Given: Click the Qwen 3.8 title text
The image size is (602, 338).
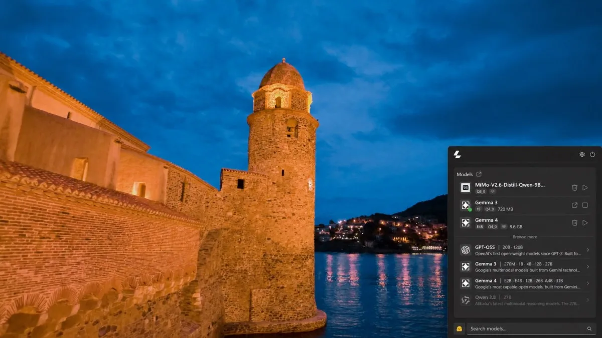Looking at the screenshot, I should pyautogui.click(x=486, y=297).
